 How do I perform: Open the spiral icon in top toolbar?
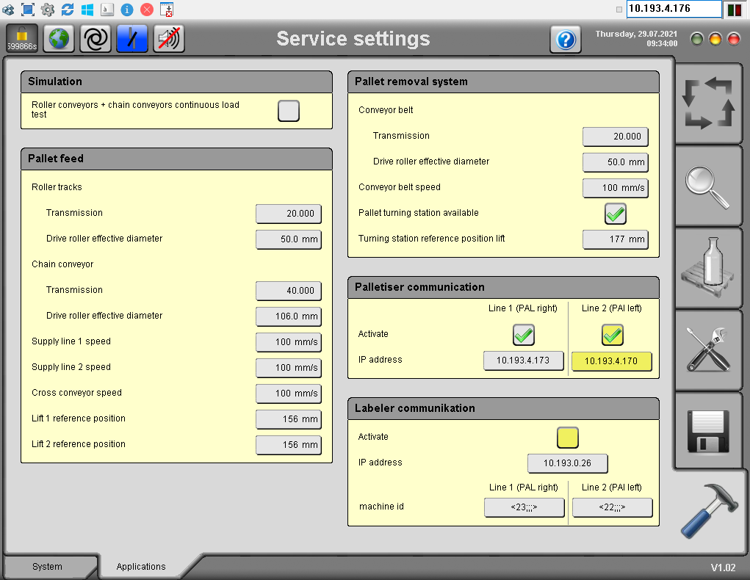(x=95, y=39)
